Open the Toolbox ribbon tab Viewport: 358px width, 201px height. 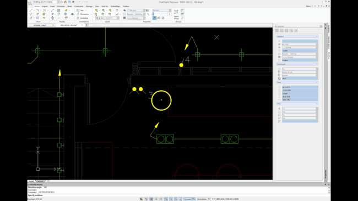(126, 7)
